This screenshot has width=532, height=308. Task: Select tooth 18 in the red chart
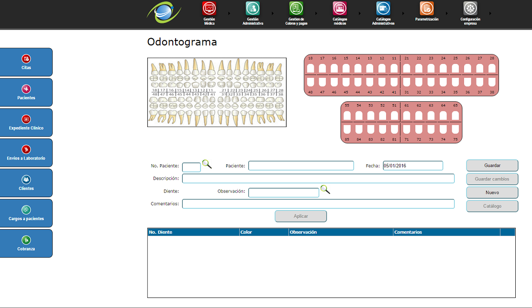pos(310,69)
